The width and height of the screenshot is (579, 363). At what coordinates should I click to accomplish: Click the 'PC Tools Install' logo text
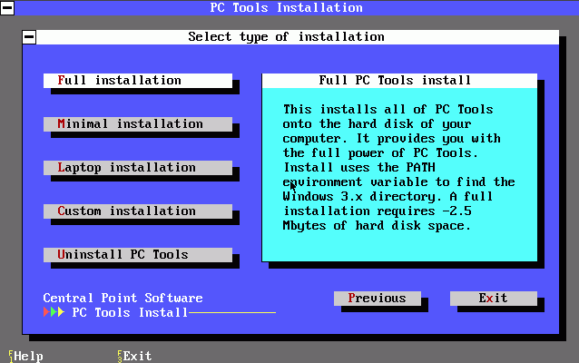(x=130, y=313)
